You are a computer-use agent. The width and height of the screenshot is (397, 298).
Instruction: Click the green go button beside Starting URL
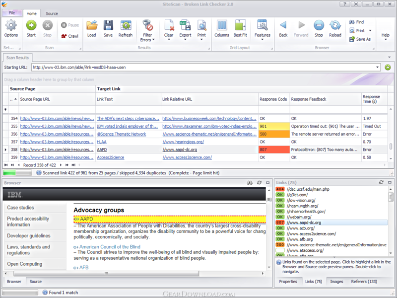[x=388, y=67]
